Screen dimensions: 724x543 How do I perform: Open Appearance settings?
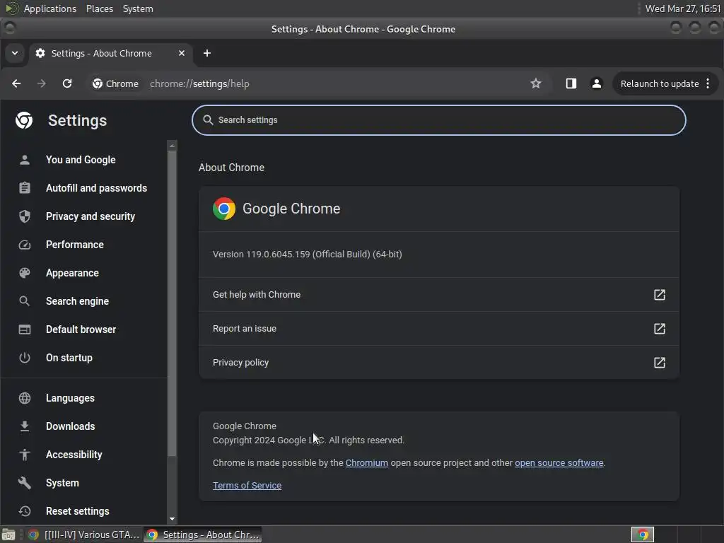click(x=73, y=273)
